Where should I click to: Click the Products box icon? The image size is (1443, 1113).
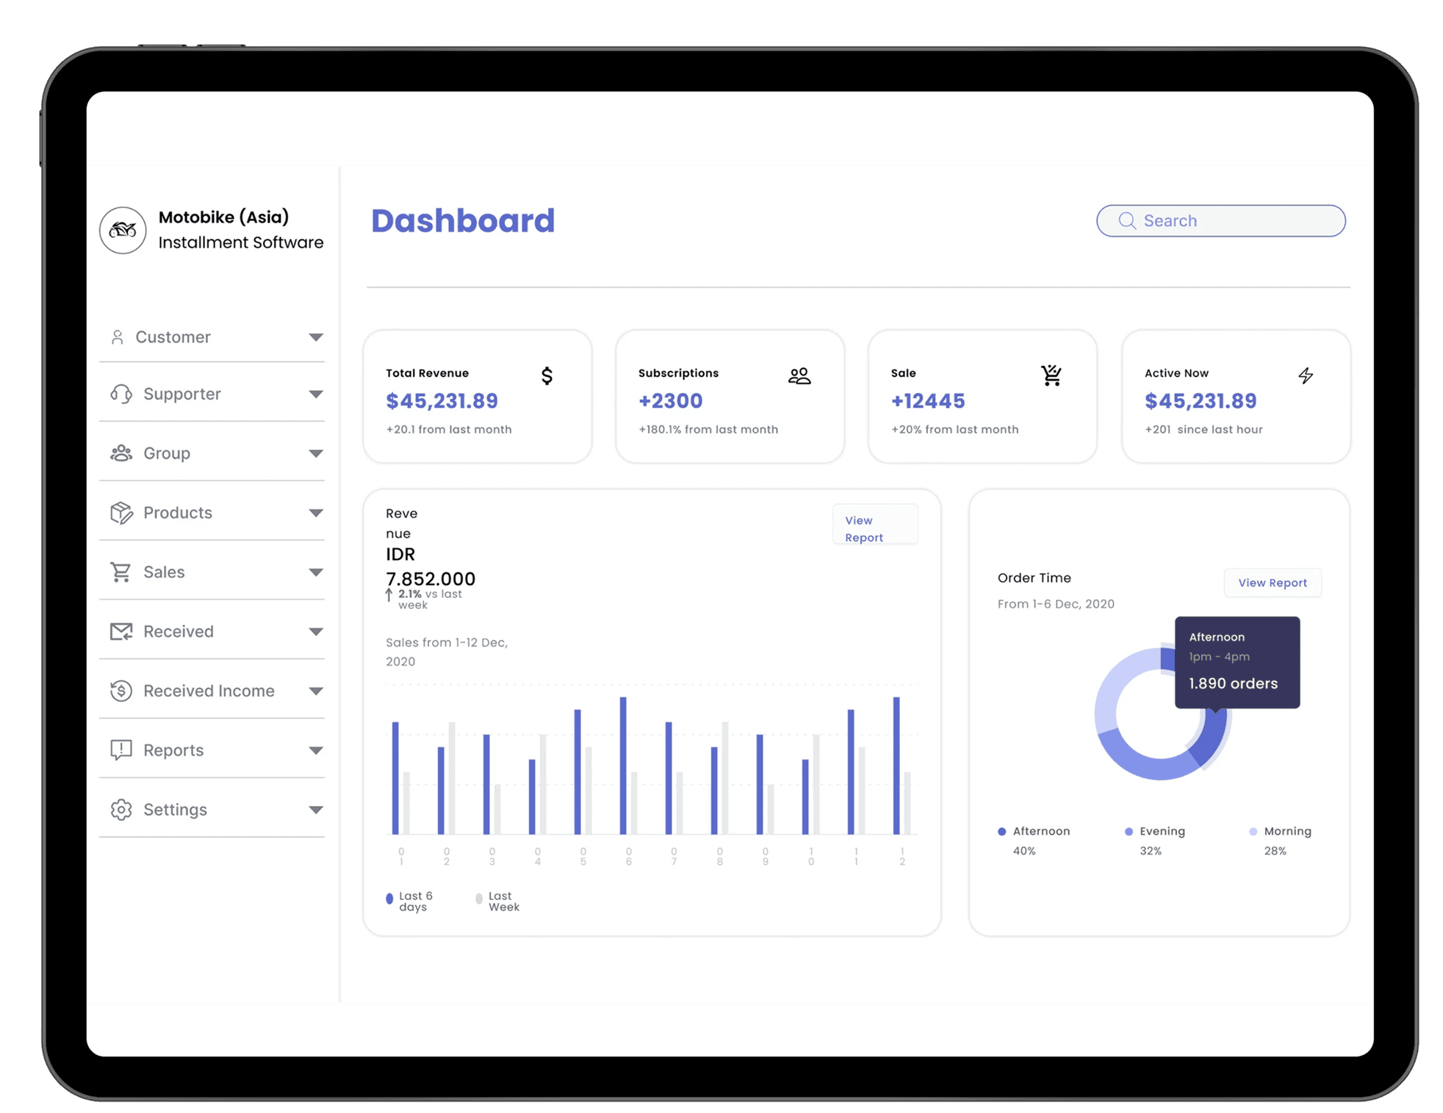[121, 513]
